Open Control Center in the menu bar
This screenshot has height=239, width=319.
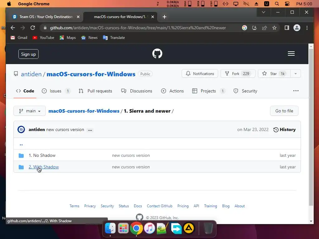coord(287,4)
